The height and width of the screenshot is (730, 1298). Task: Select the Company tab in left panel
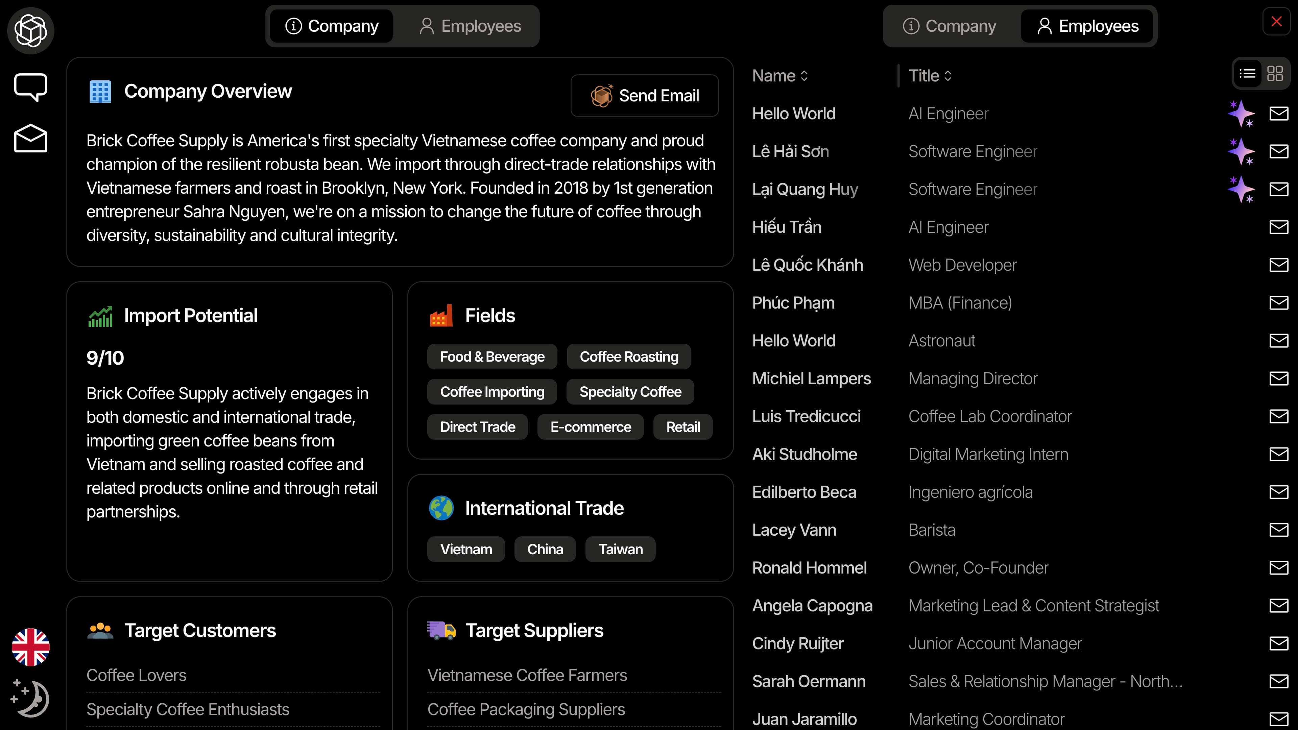[x=332, y=26]
